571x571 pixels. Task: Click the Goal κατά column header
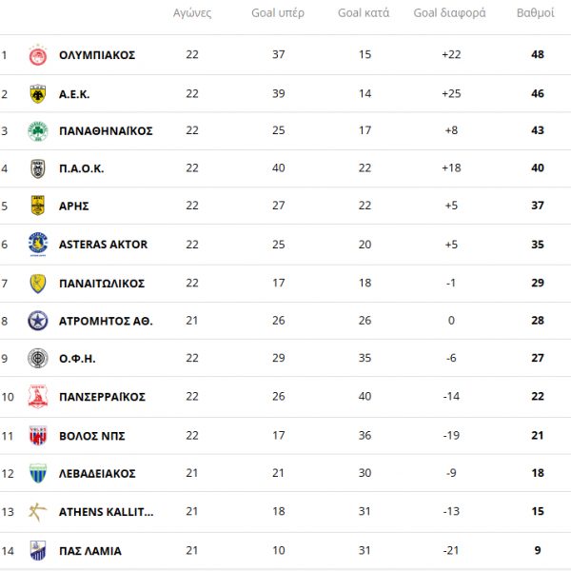(x=364, y=13)
